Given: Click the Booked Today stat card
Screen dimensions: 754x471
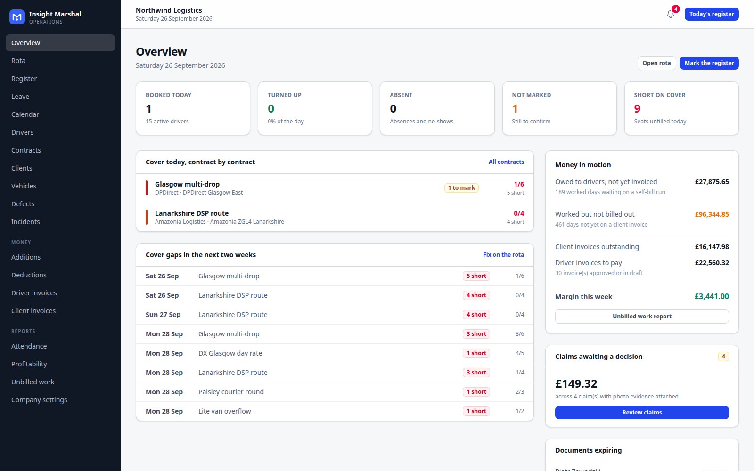Looking at the screenshot, I should click(193, 108).
